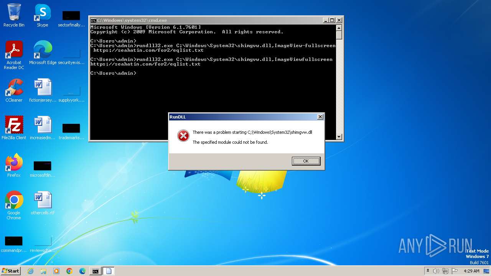Open Windows Explorer from taskbar
Image resolution: width=491 pixels, height=276 pixels.
[43, 271]
